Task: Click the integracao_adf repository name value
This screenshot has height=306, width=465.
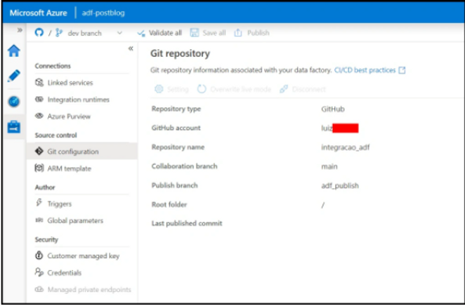Action: [x=346, y=147]
